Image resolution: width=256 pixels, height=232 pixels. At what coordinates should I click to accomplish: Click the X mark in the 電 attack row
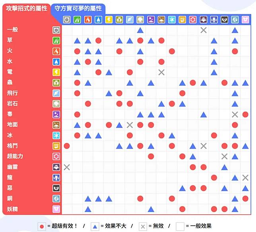tap(161, 72)
